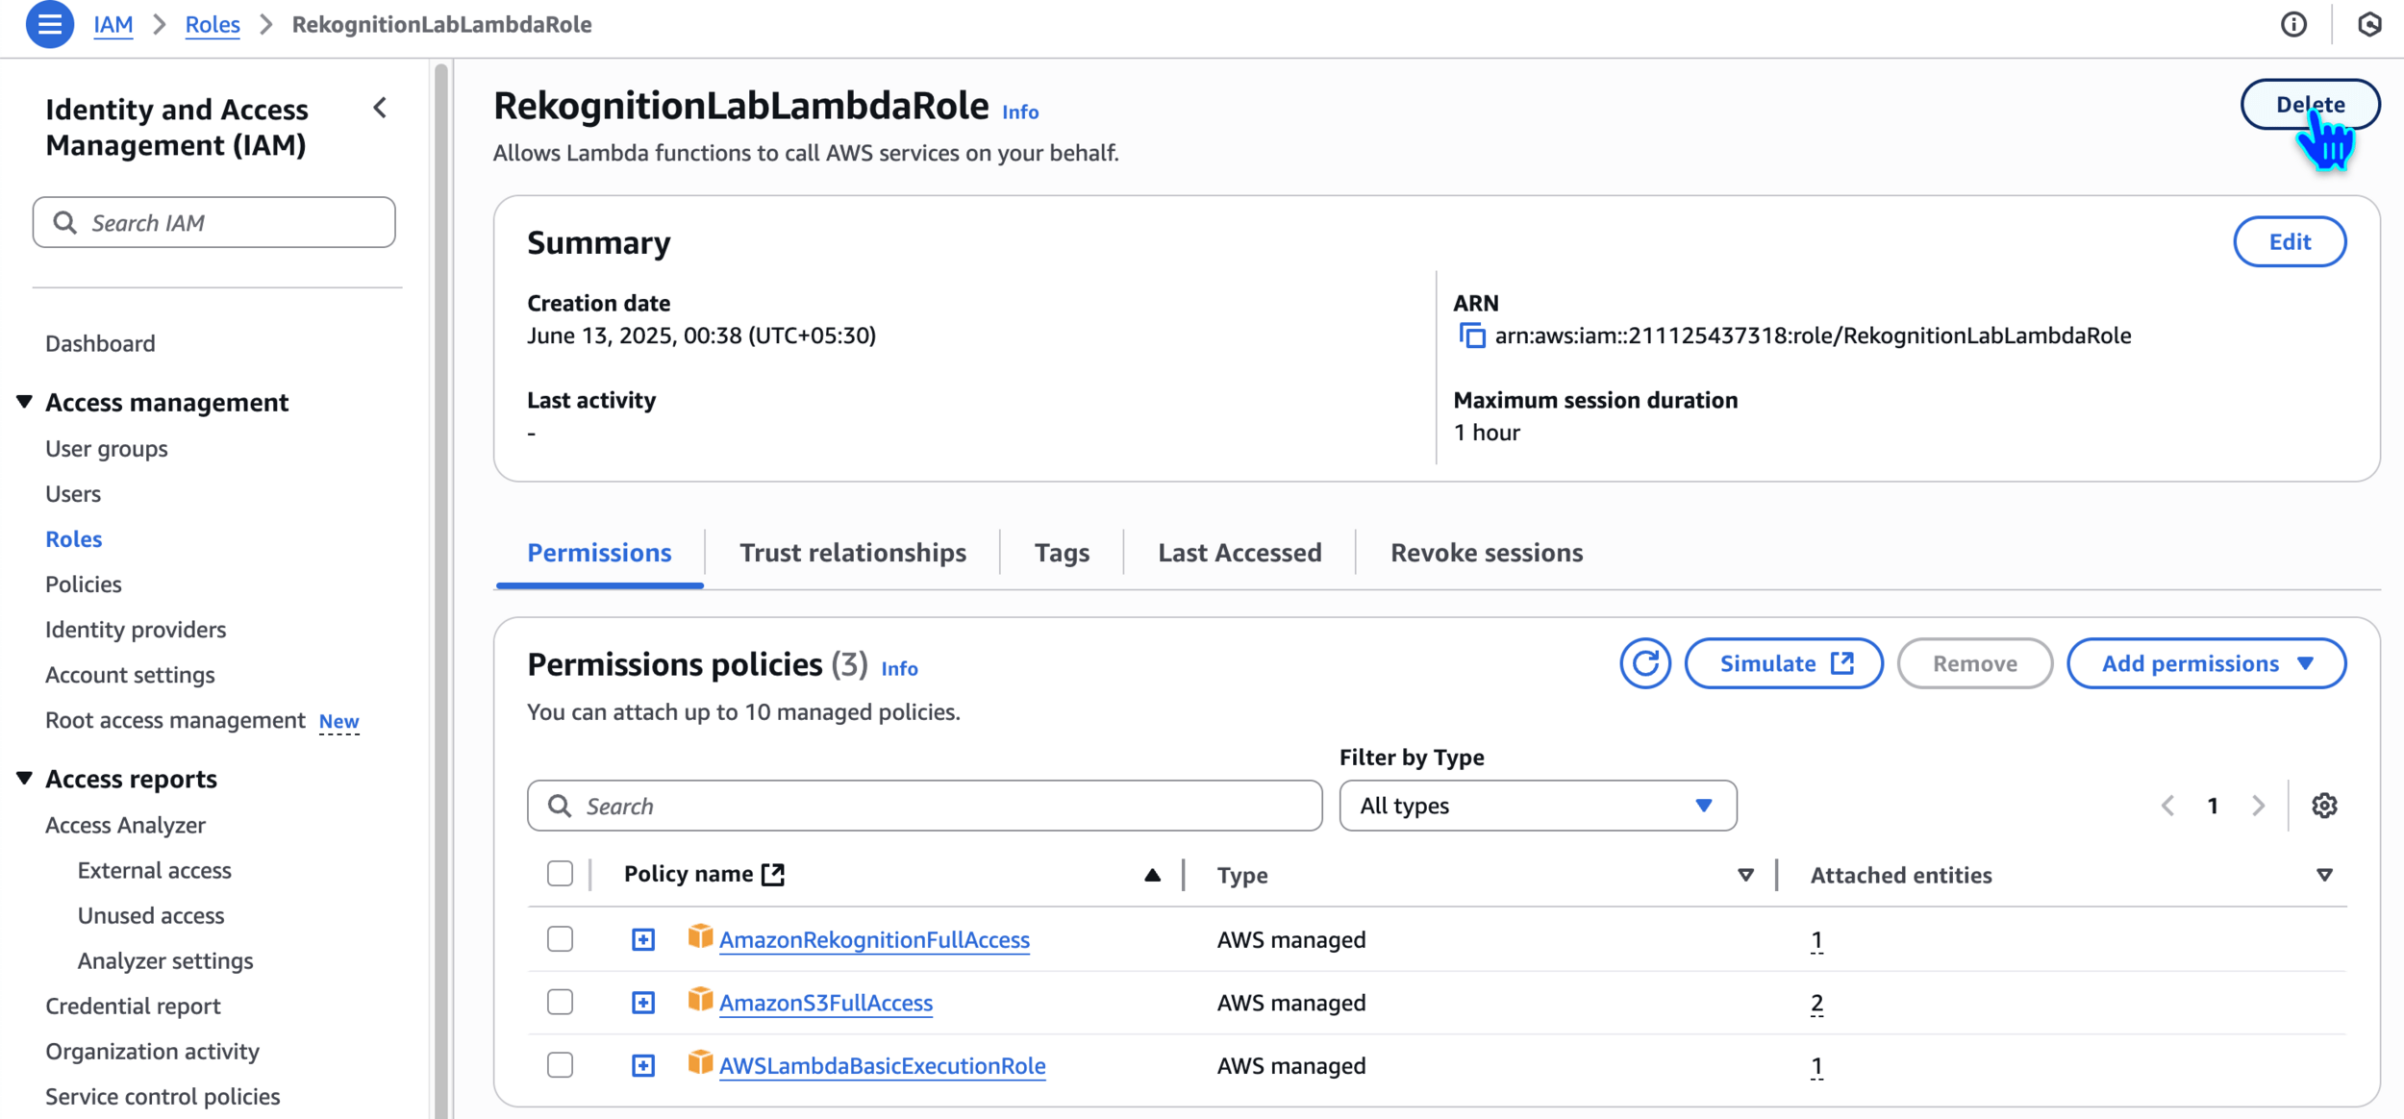Check the AmazonS3FullAccess policy row
Screen dimensions: 2404x1119
tap(560, 1003)
